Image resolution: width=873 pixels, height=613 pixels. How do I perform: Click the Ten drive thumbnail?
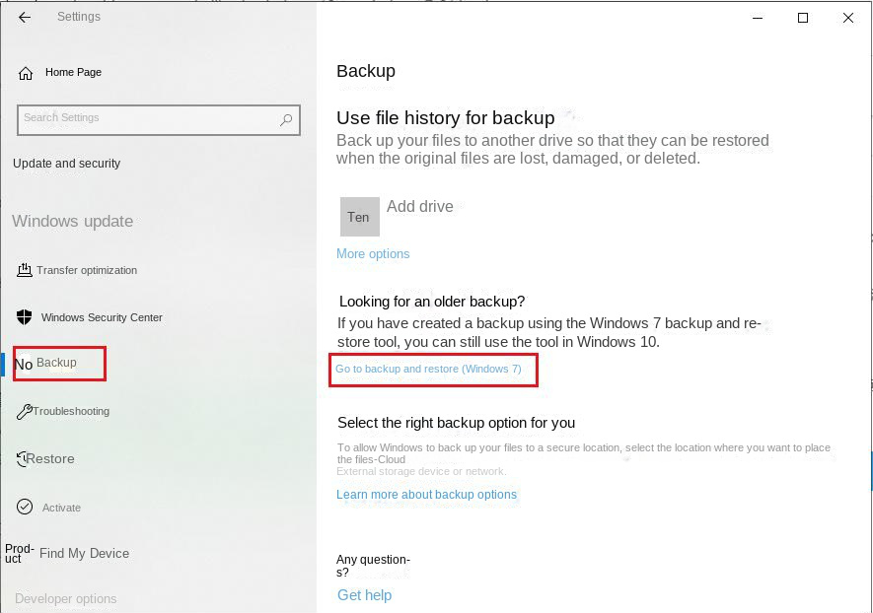pyautogui.click(x=359, y=216)
